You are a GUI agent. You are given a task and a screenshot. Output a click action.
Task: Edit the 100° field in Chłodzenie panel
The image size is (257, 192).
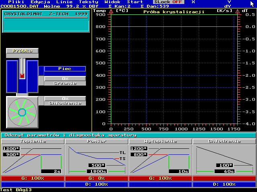tap(225, 165)
